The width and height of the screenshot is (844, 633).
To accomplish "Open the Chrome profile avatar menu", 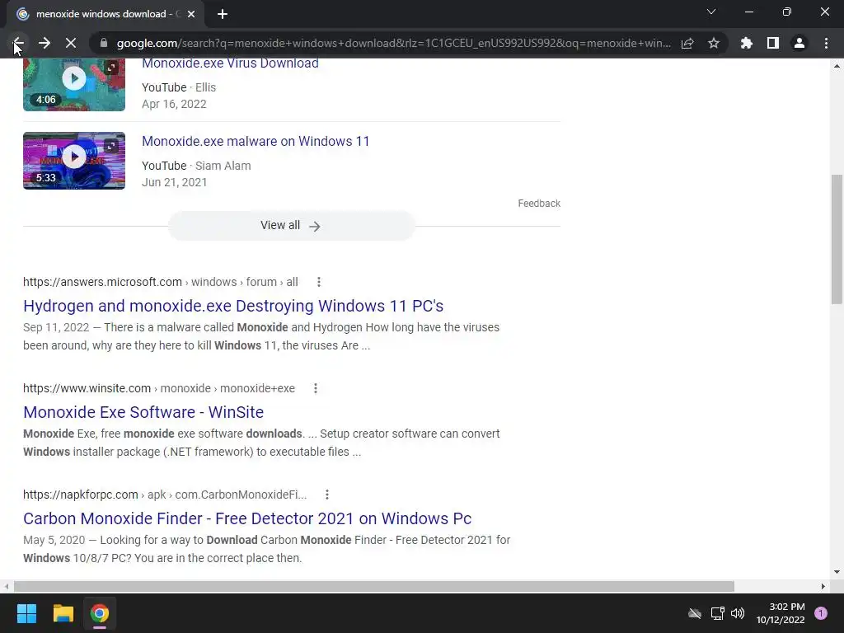I will 799,43.
